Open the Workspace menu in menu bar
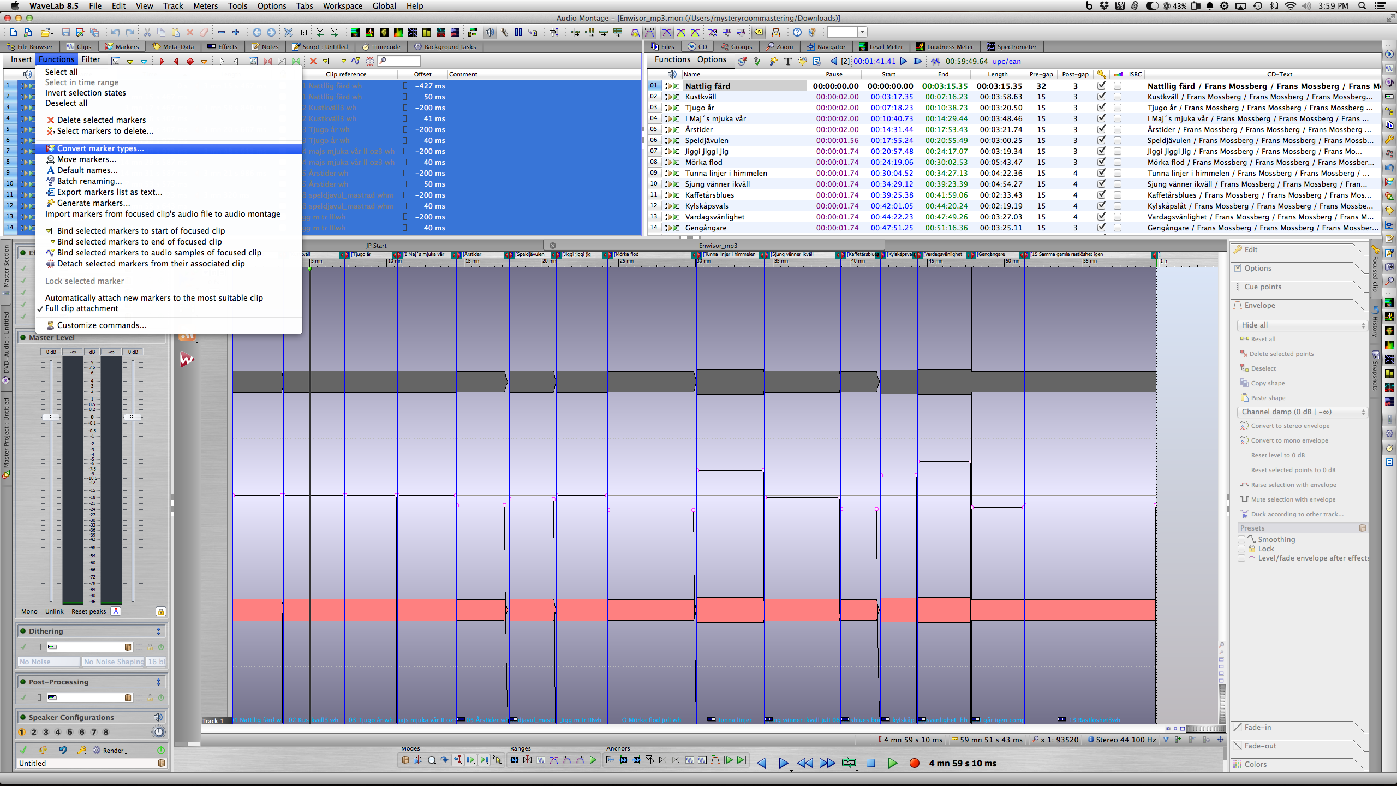 click(342, 6)
